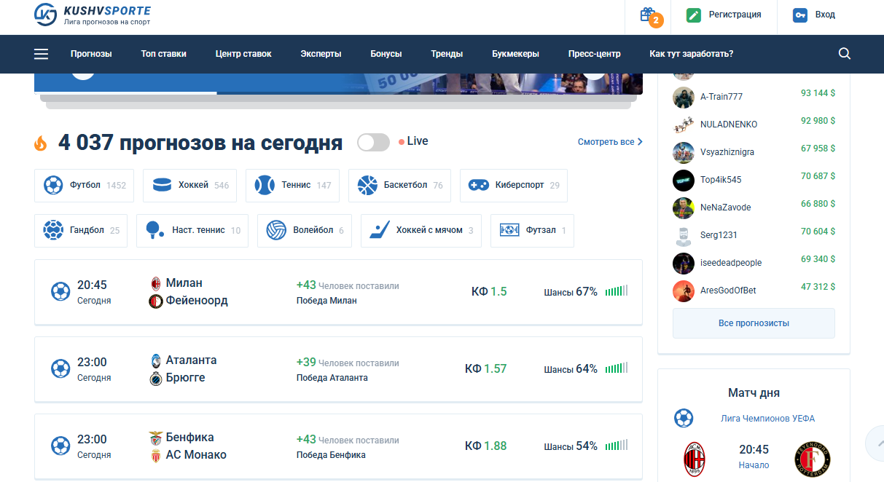The image size is (884, 482).
Task: Click the search magnifier icon
Action: tap(845, 54)
